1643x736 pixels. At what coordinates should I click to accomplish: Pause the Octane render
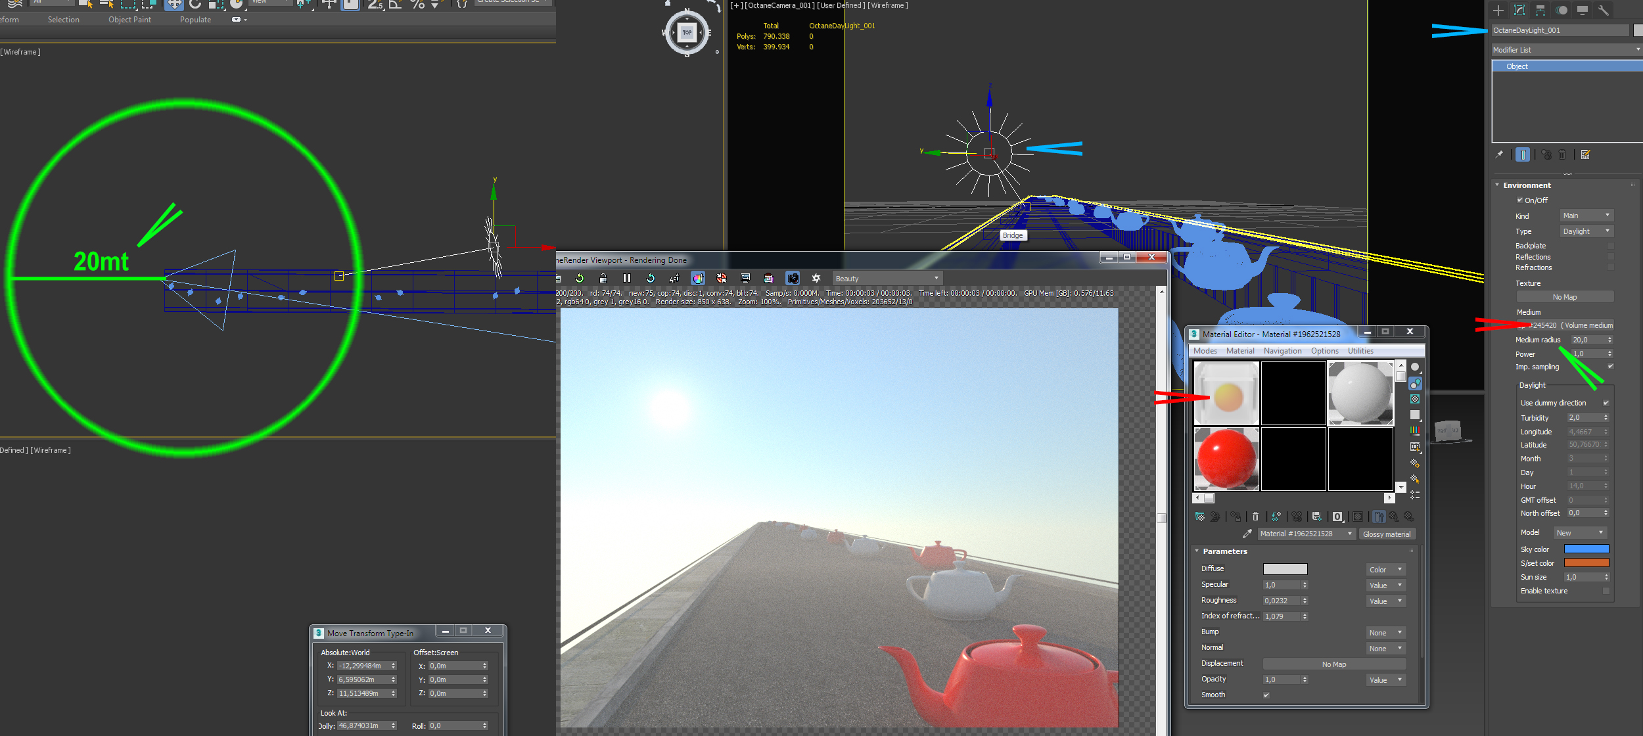click(626, 278)
